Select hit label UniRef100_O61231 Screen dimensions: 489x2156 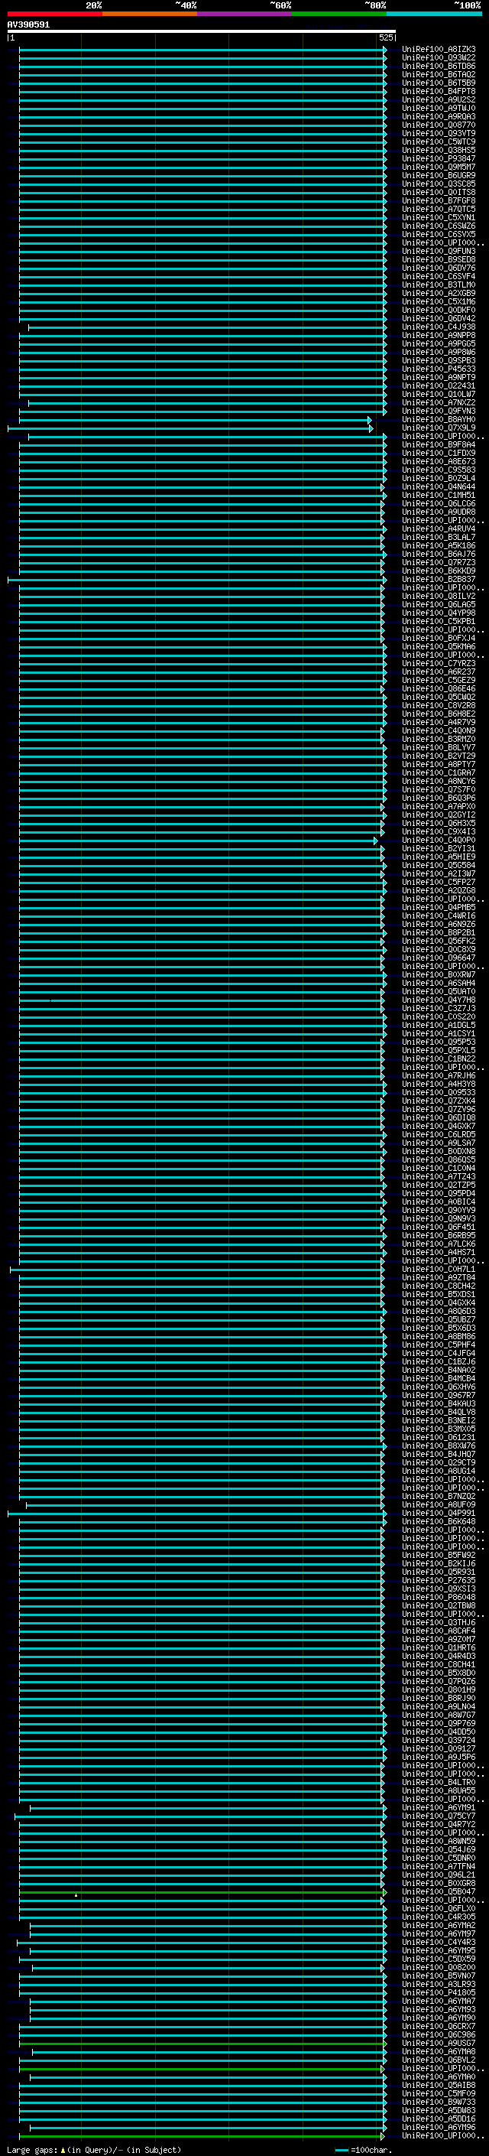pyautogui.click(x=439, y=1438)
